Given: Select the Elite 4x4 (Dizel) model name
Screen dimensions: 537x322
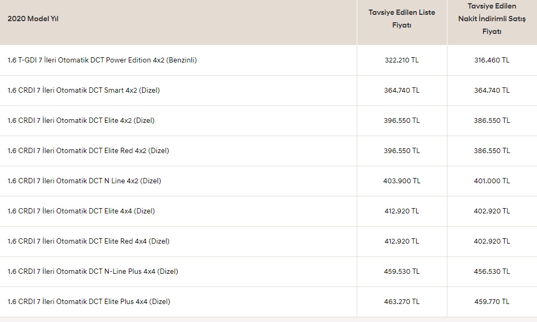Looking at the screenshot, I should click(81, 211).
